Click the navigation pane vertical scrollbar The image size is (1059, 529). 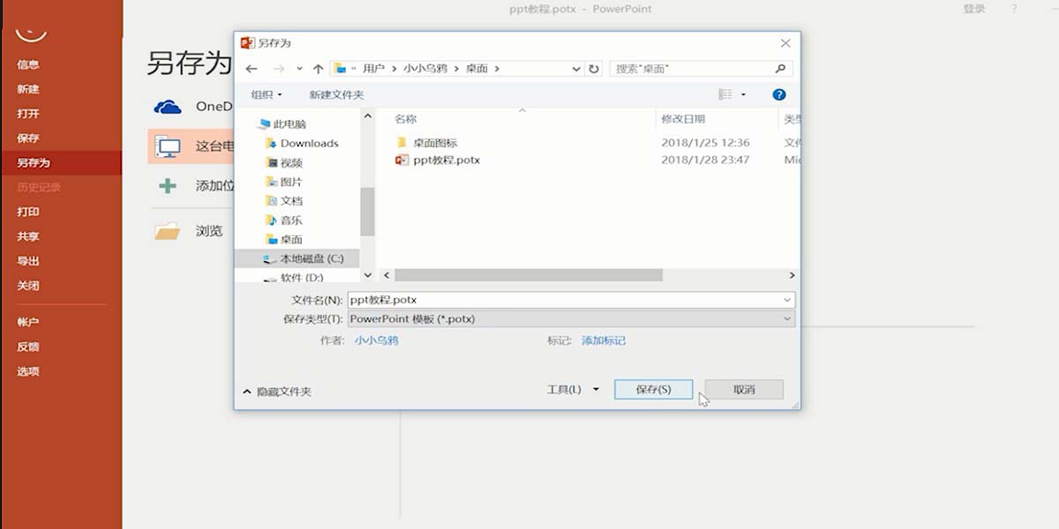pos(367,212)
